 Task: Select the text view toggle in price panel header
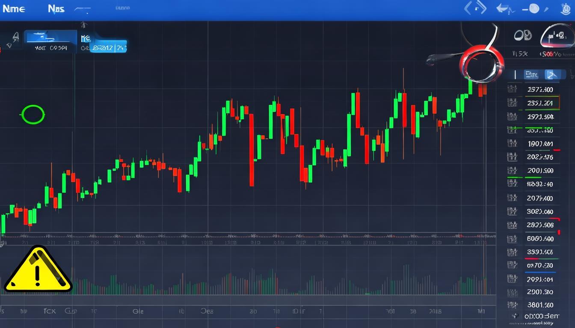(531, 75)
